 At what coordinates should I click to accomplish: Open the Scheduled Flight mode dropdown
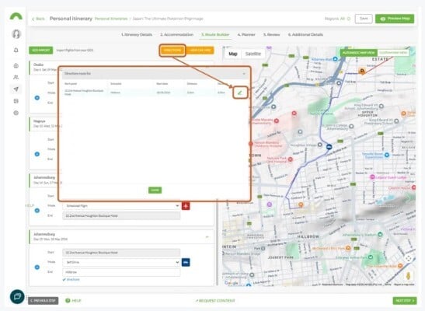121,206
